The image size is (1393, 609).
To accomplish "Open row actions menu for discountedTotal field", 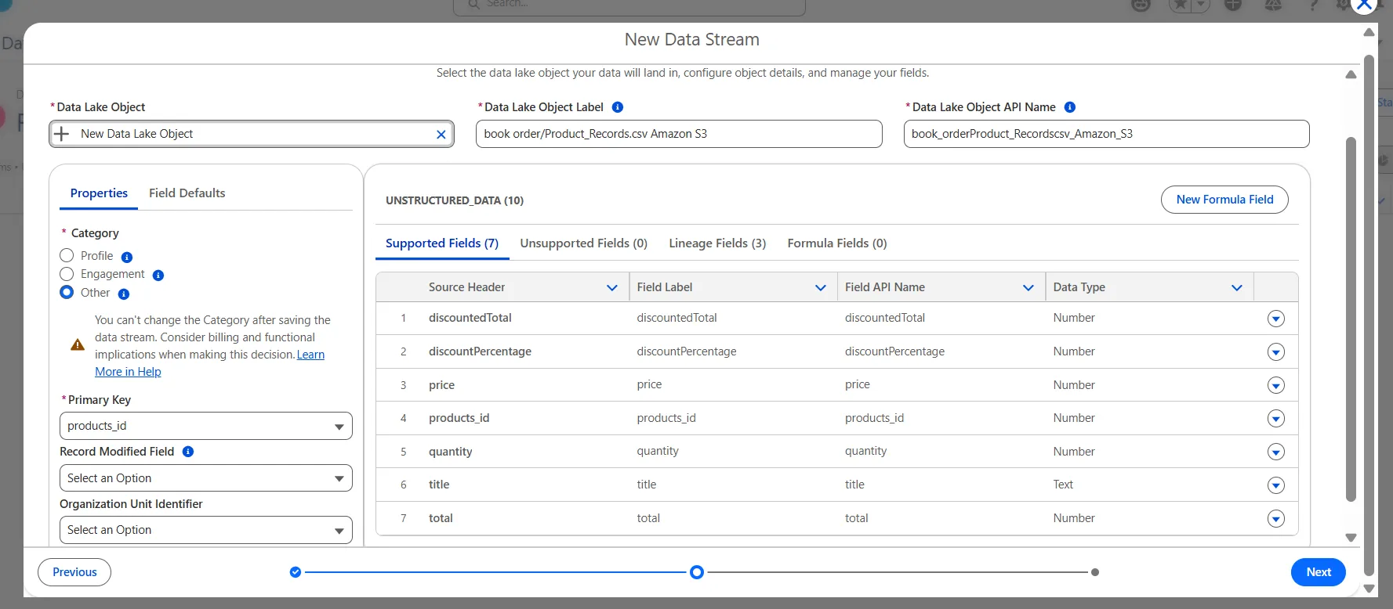I will pos(1275,319).
